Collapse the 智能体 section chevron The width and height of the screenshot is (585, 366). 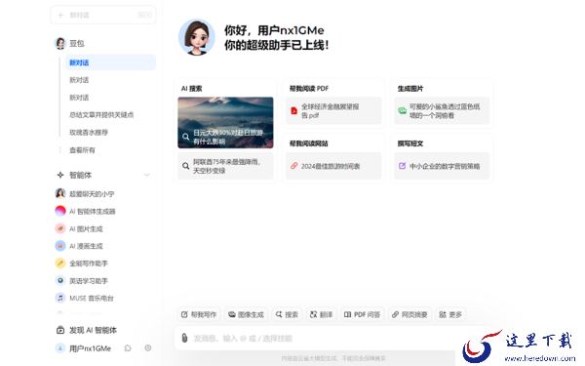(x=147, y=175)
